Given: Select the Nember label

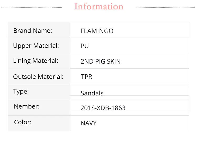Looking at the screenshot, I should [27, 106].
